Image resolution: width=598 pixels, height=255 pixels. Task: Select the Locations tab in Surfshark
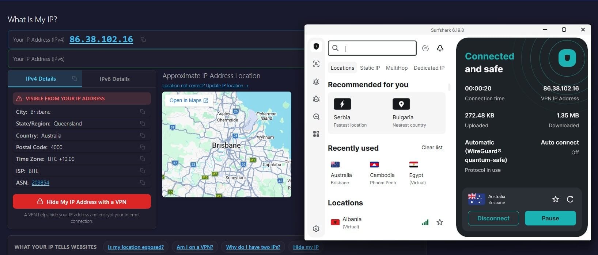tap(342, 68)
